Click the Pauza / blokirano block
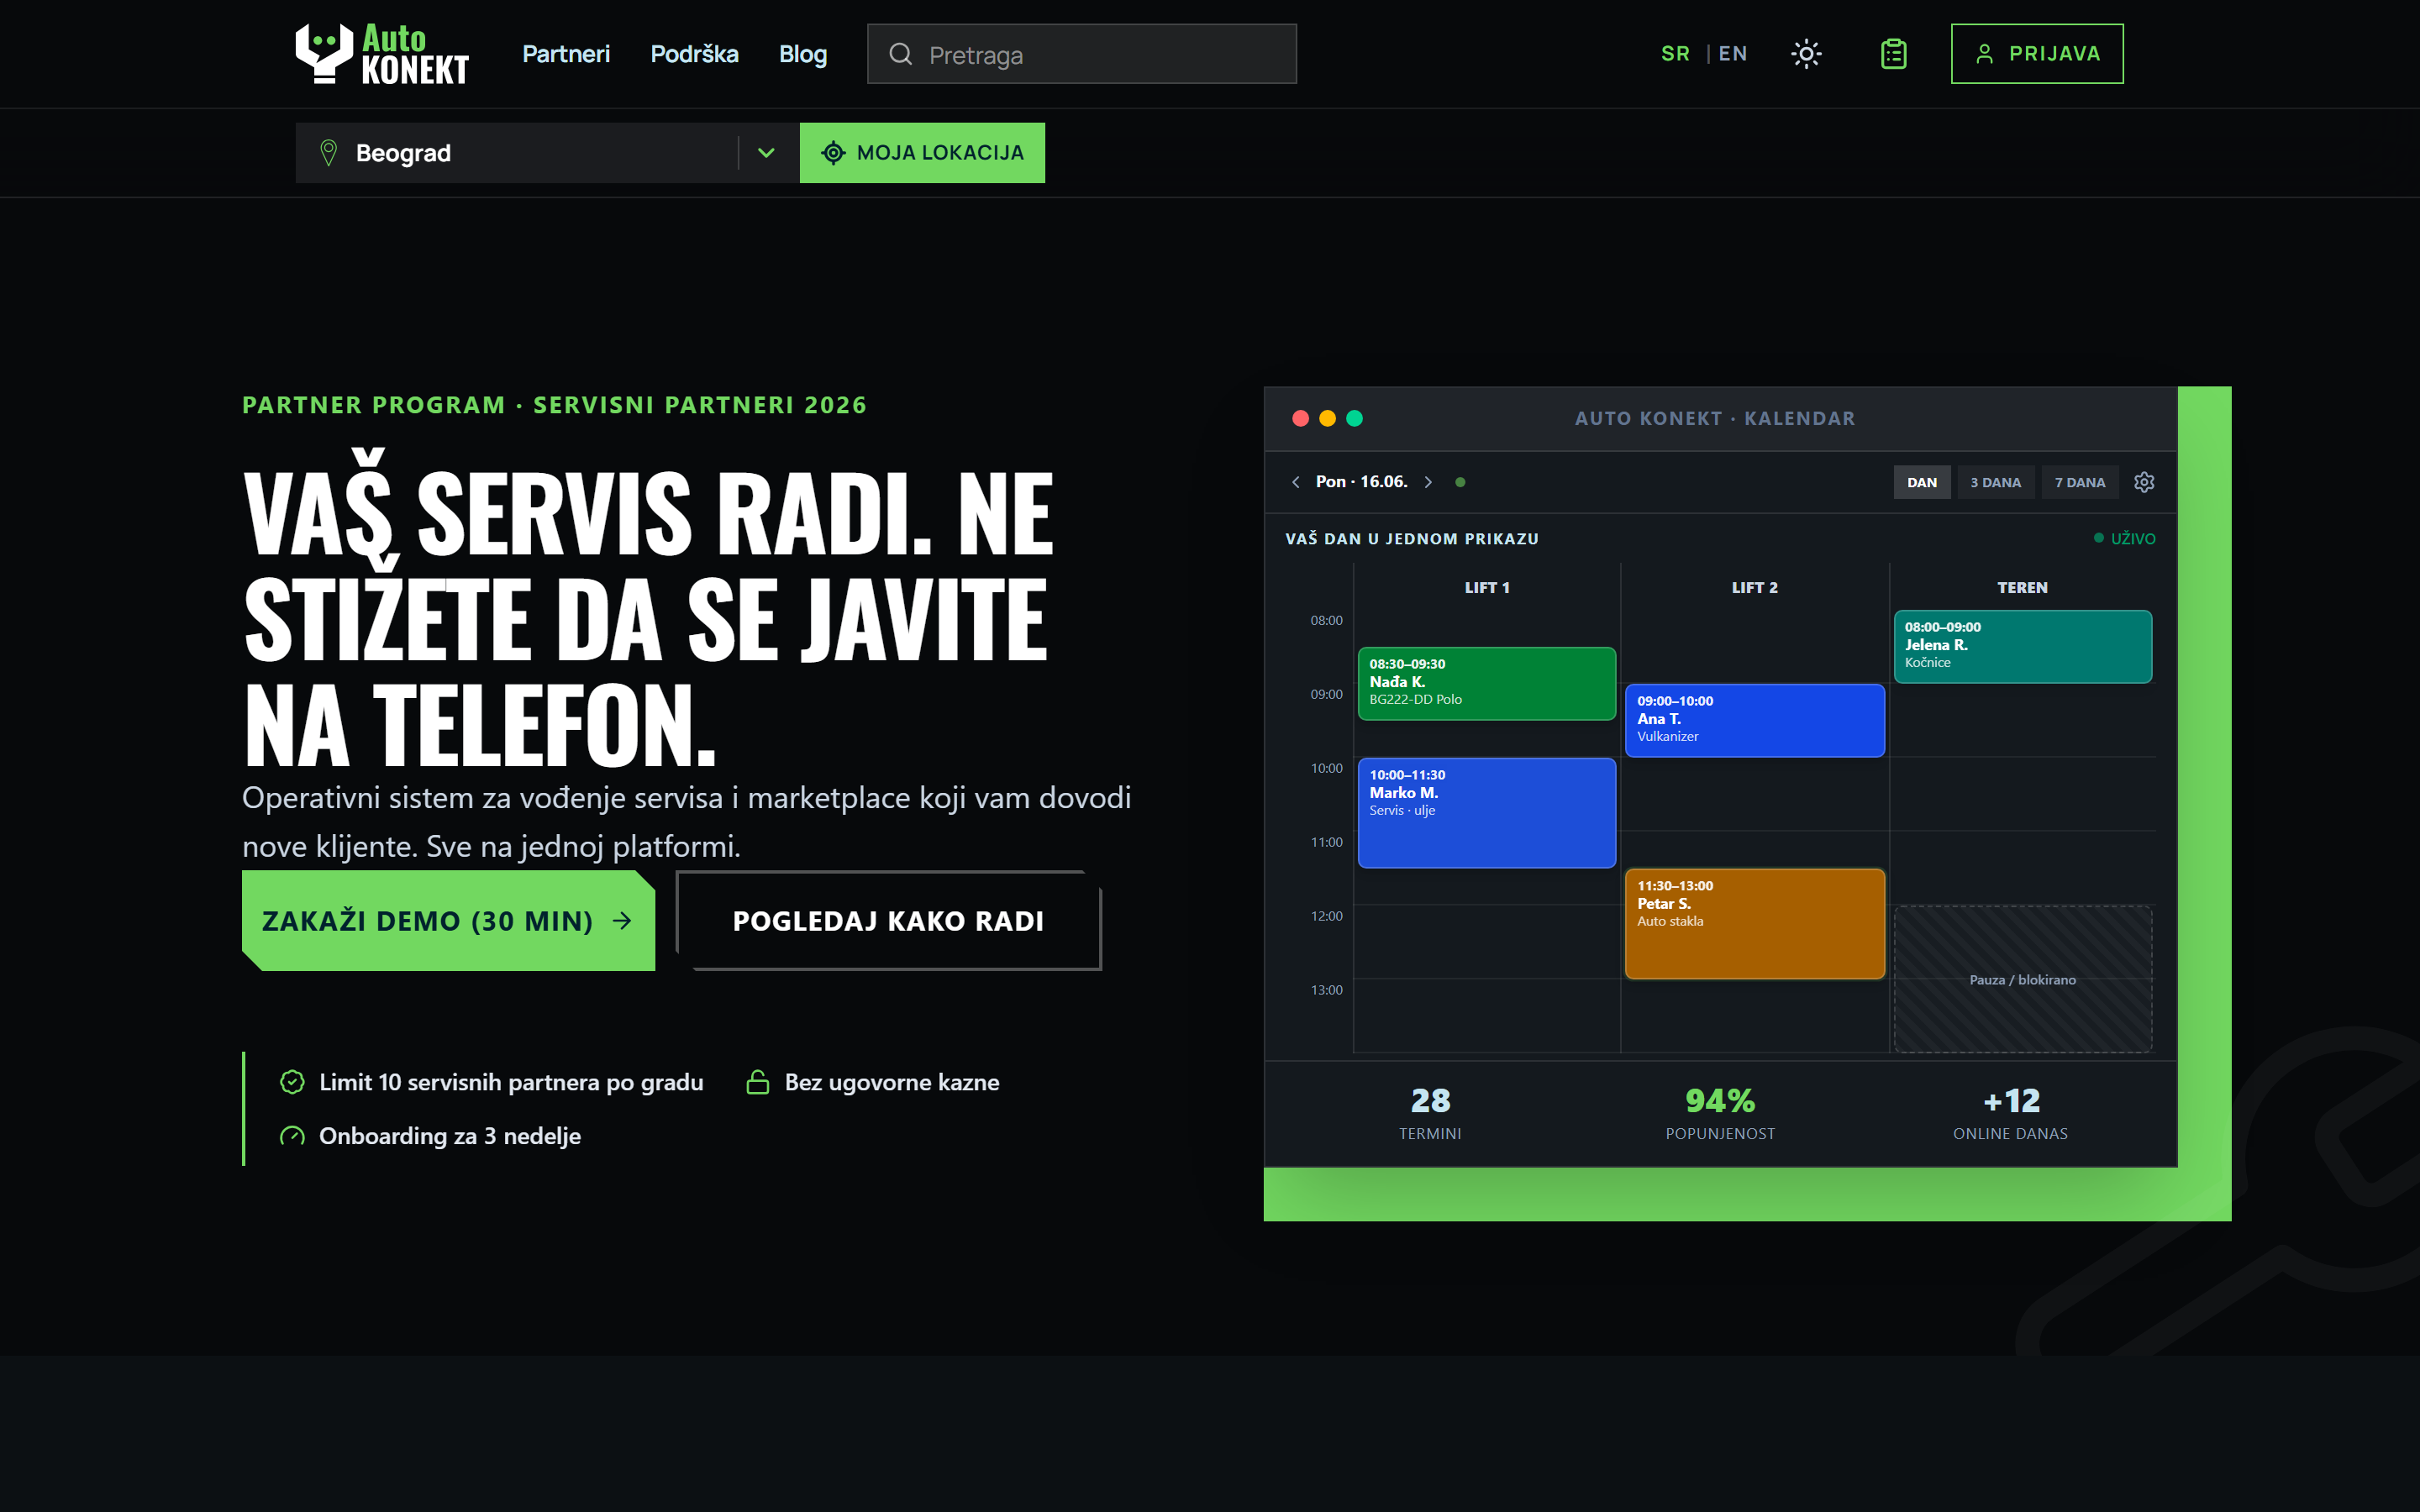This screenshot has width=2420, height=1512. pos(2022,979)
